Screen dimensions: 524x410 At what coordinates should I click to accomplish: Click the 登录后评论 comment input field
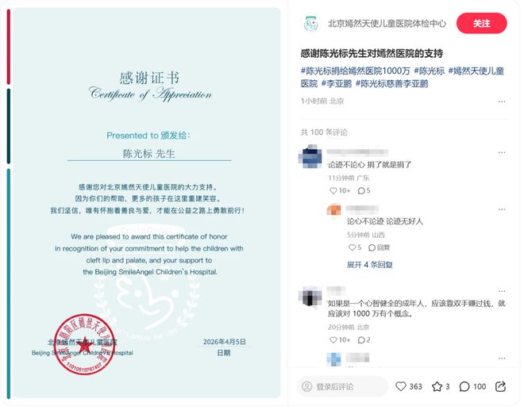point(342,386)
